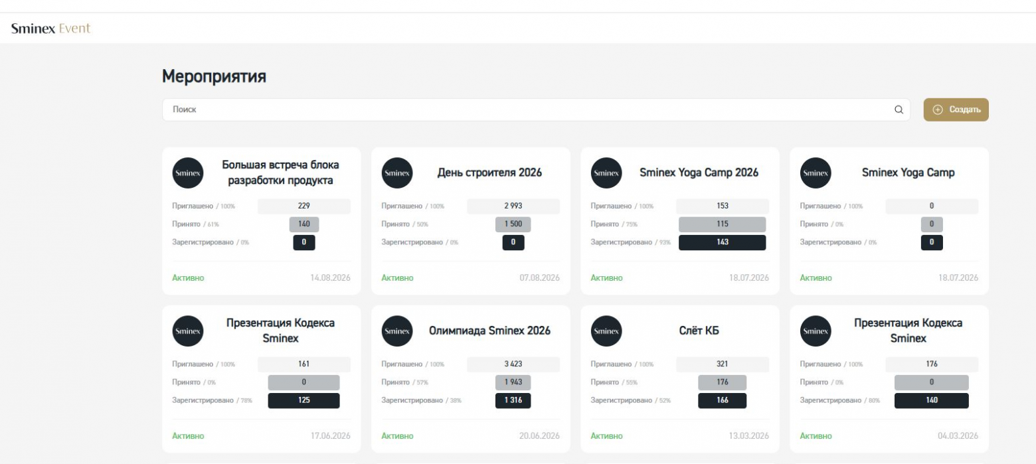Viewport: 1036px width, 464px height.
Task: Click registered bar showing 140
Action: click(x=932, y=400)
